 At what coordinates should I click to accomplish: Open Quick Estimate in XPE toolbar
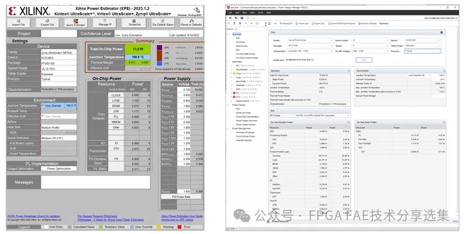[x=76, y=23]
